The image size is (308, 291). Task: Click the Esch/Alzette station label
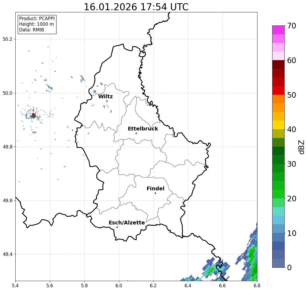(127, 223)
